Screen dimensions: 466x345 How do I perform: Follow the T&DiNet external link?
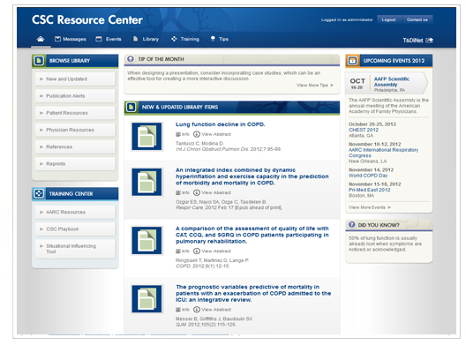pyautogui.click(x=417, y=40)
